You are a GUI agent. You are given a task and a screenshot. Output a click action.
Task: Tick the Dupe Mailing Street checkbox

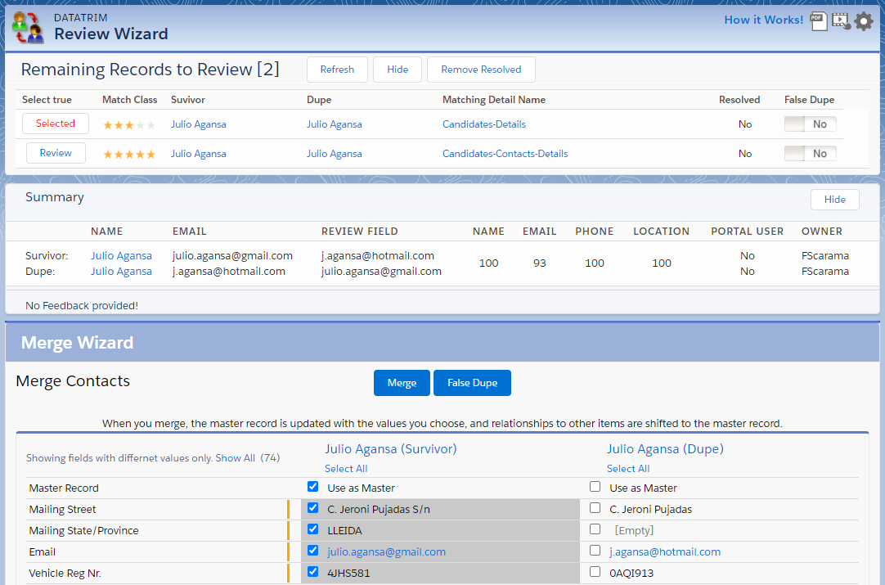[x=595, y=508]
